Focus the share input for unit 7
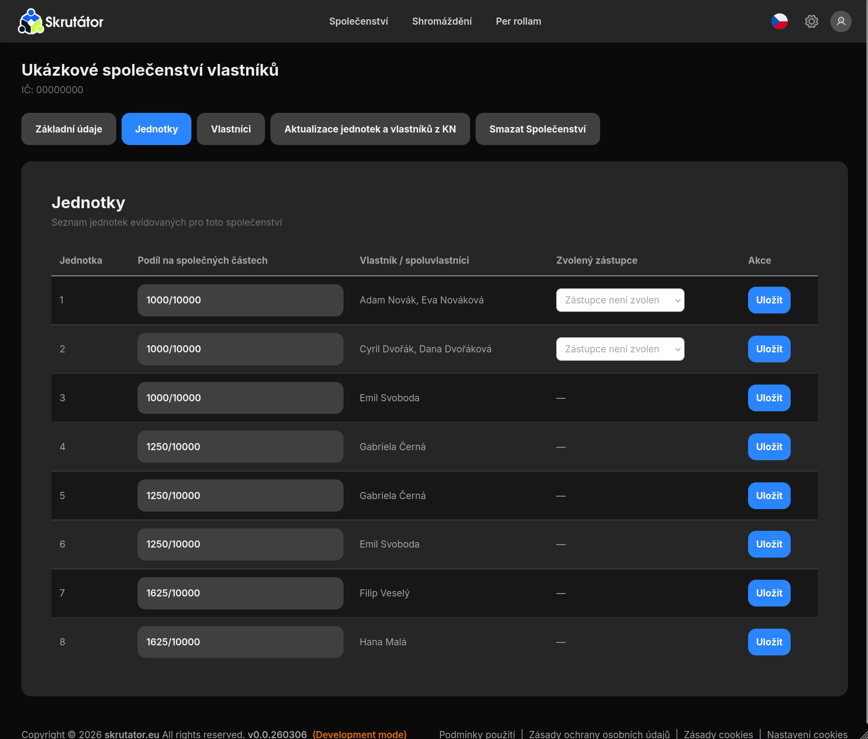Viewport: 868px width, 739px height. pos(240,593)
